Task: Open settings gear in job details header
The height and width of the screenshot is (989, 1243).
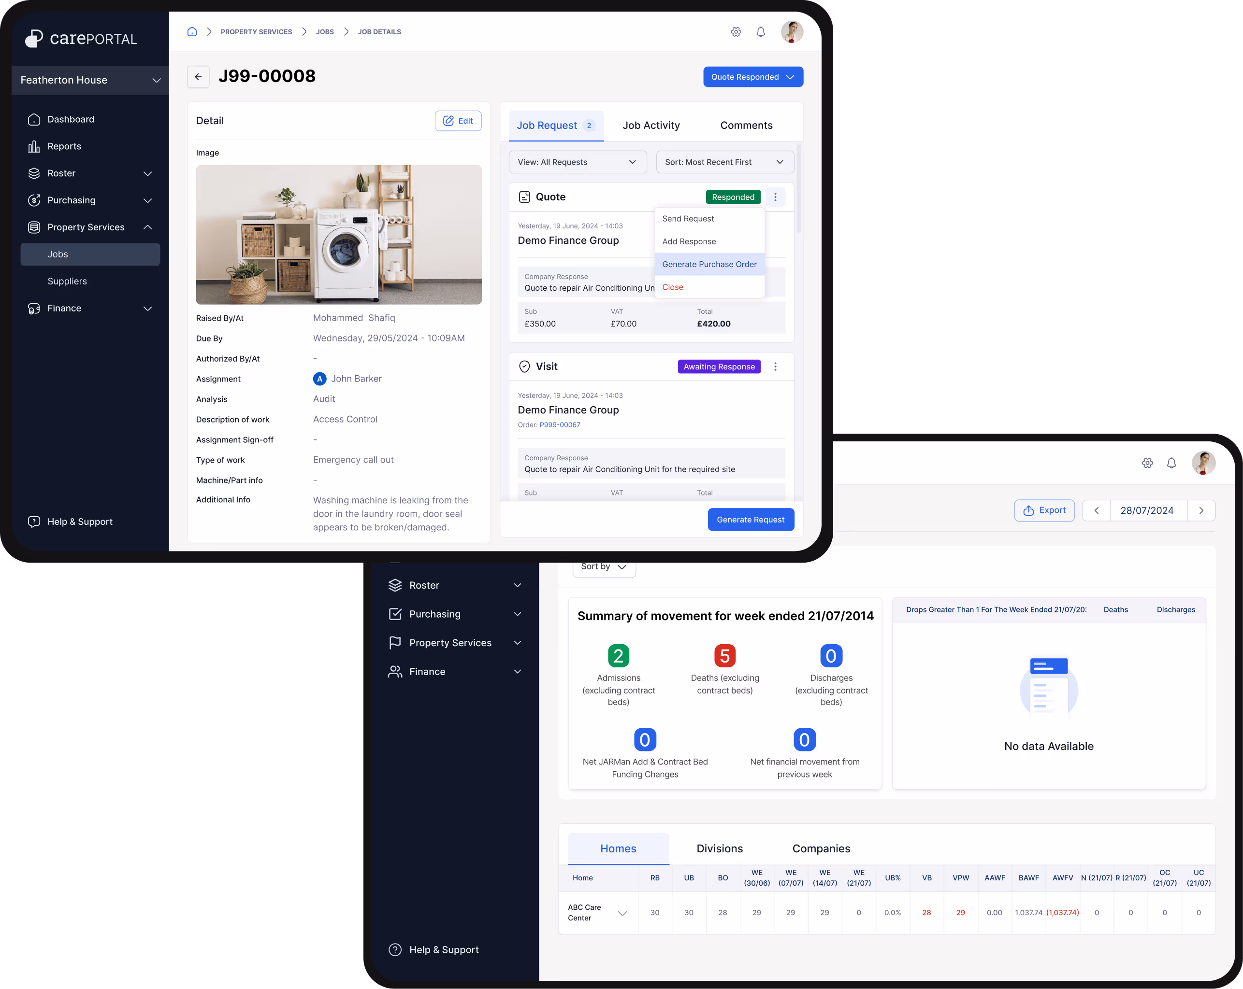Action: (x=736, y=32)
